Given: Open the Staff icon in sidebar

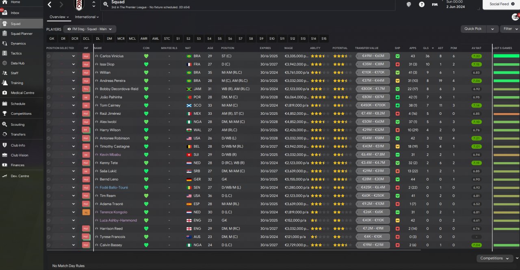Looking at the screenshot, I should (4, 73).
